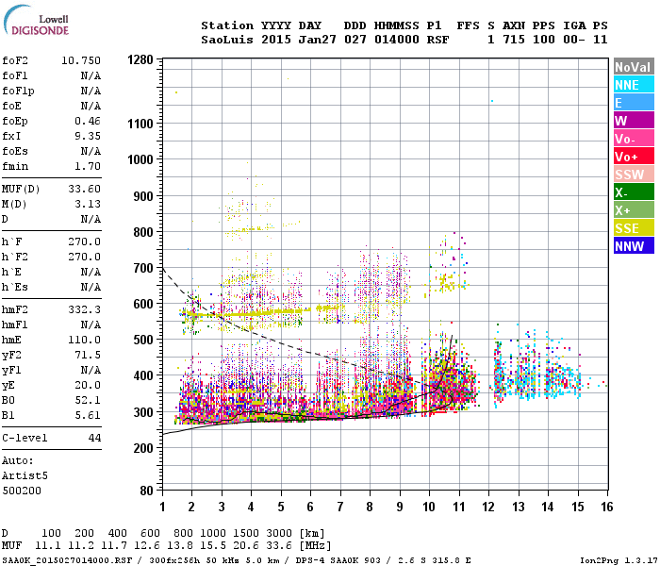Click the SSE yellow legend swatch

634,228
